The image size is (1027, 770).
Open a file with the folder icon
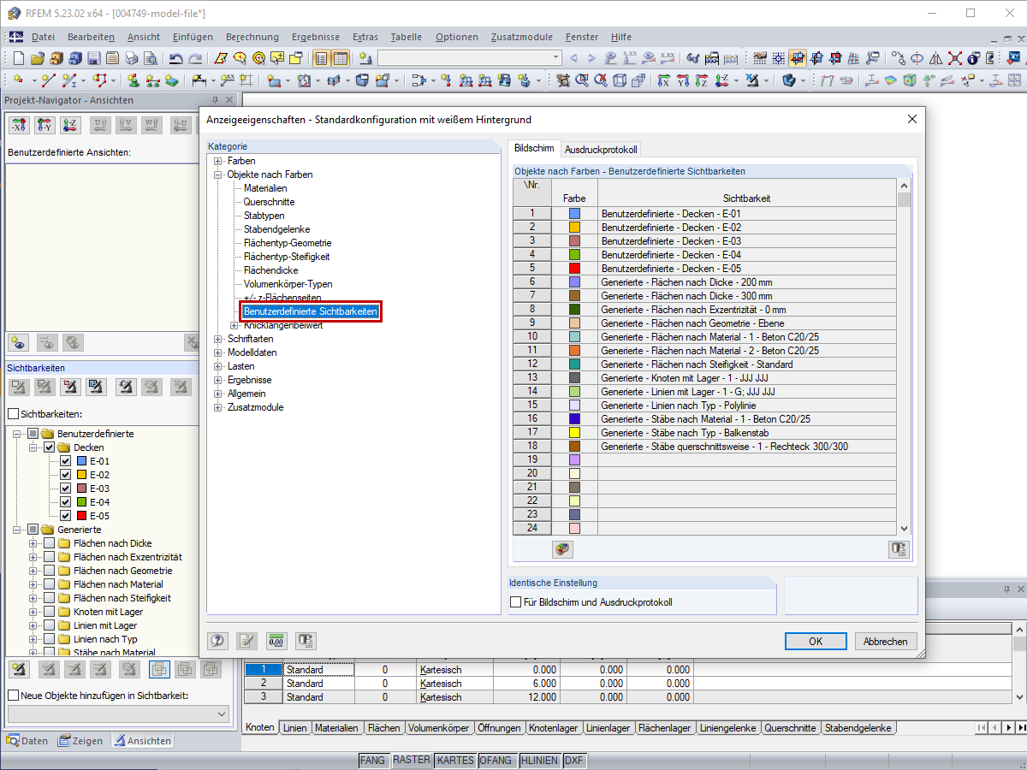(x=37, y=58)
